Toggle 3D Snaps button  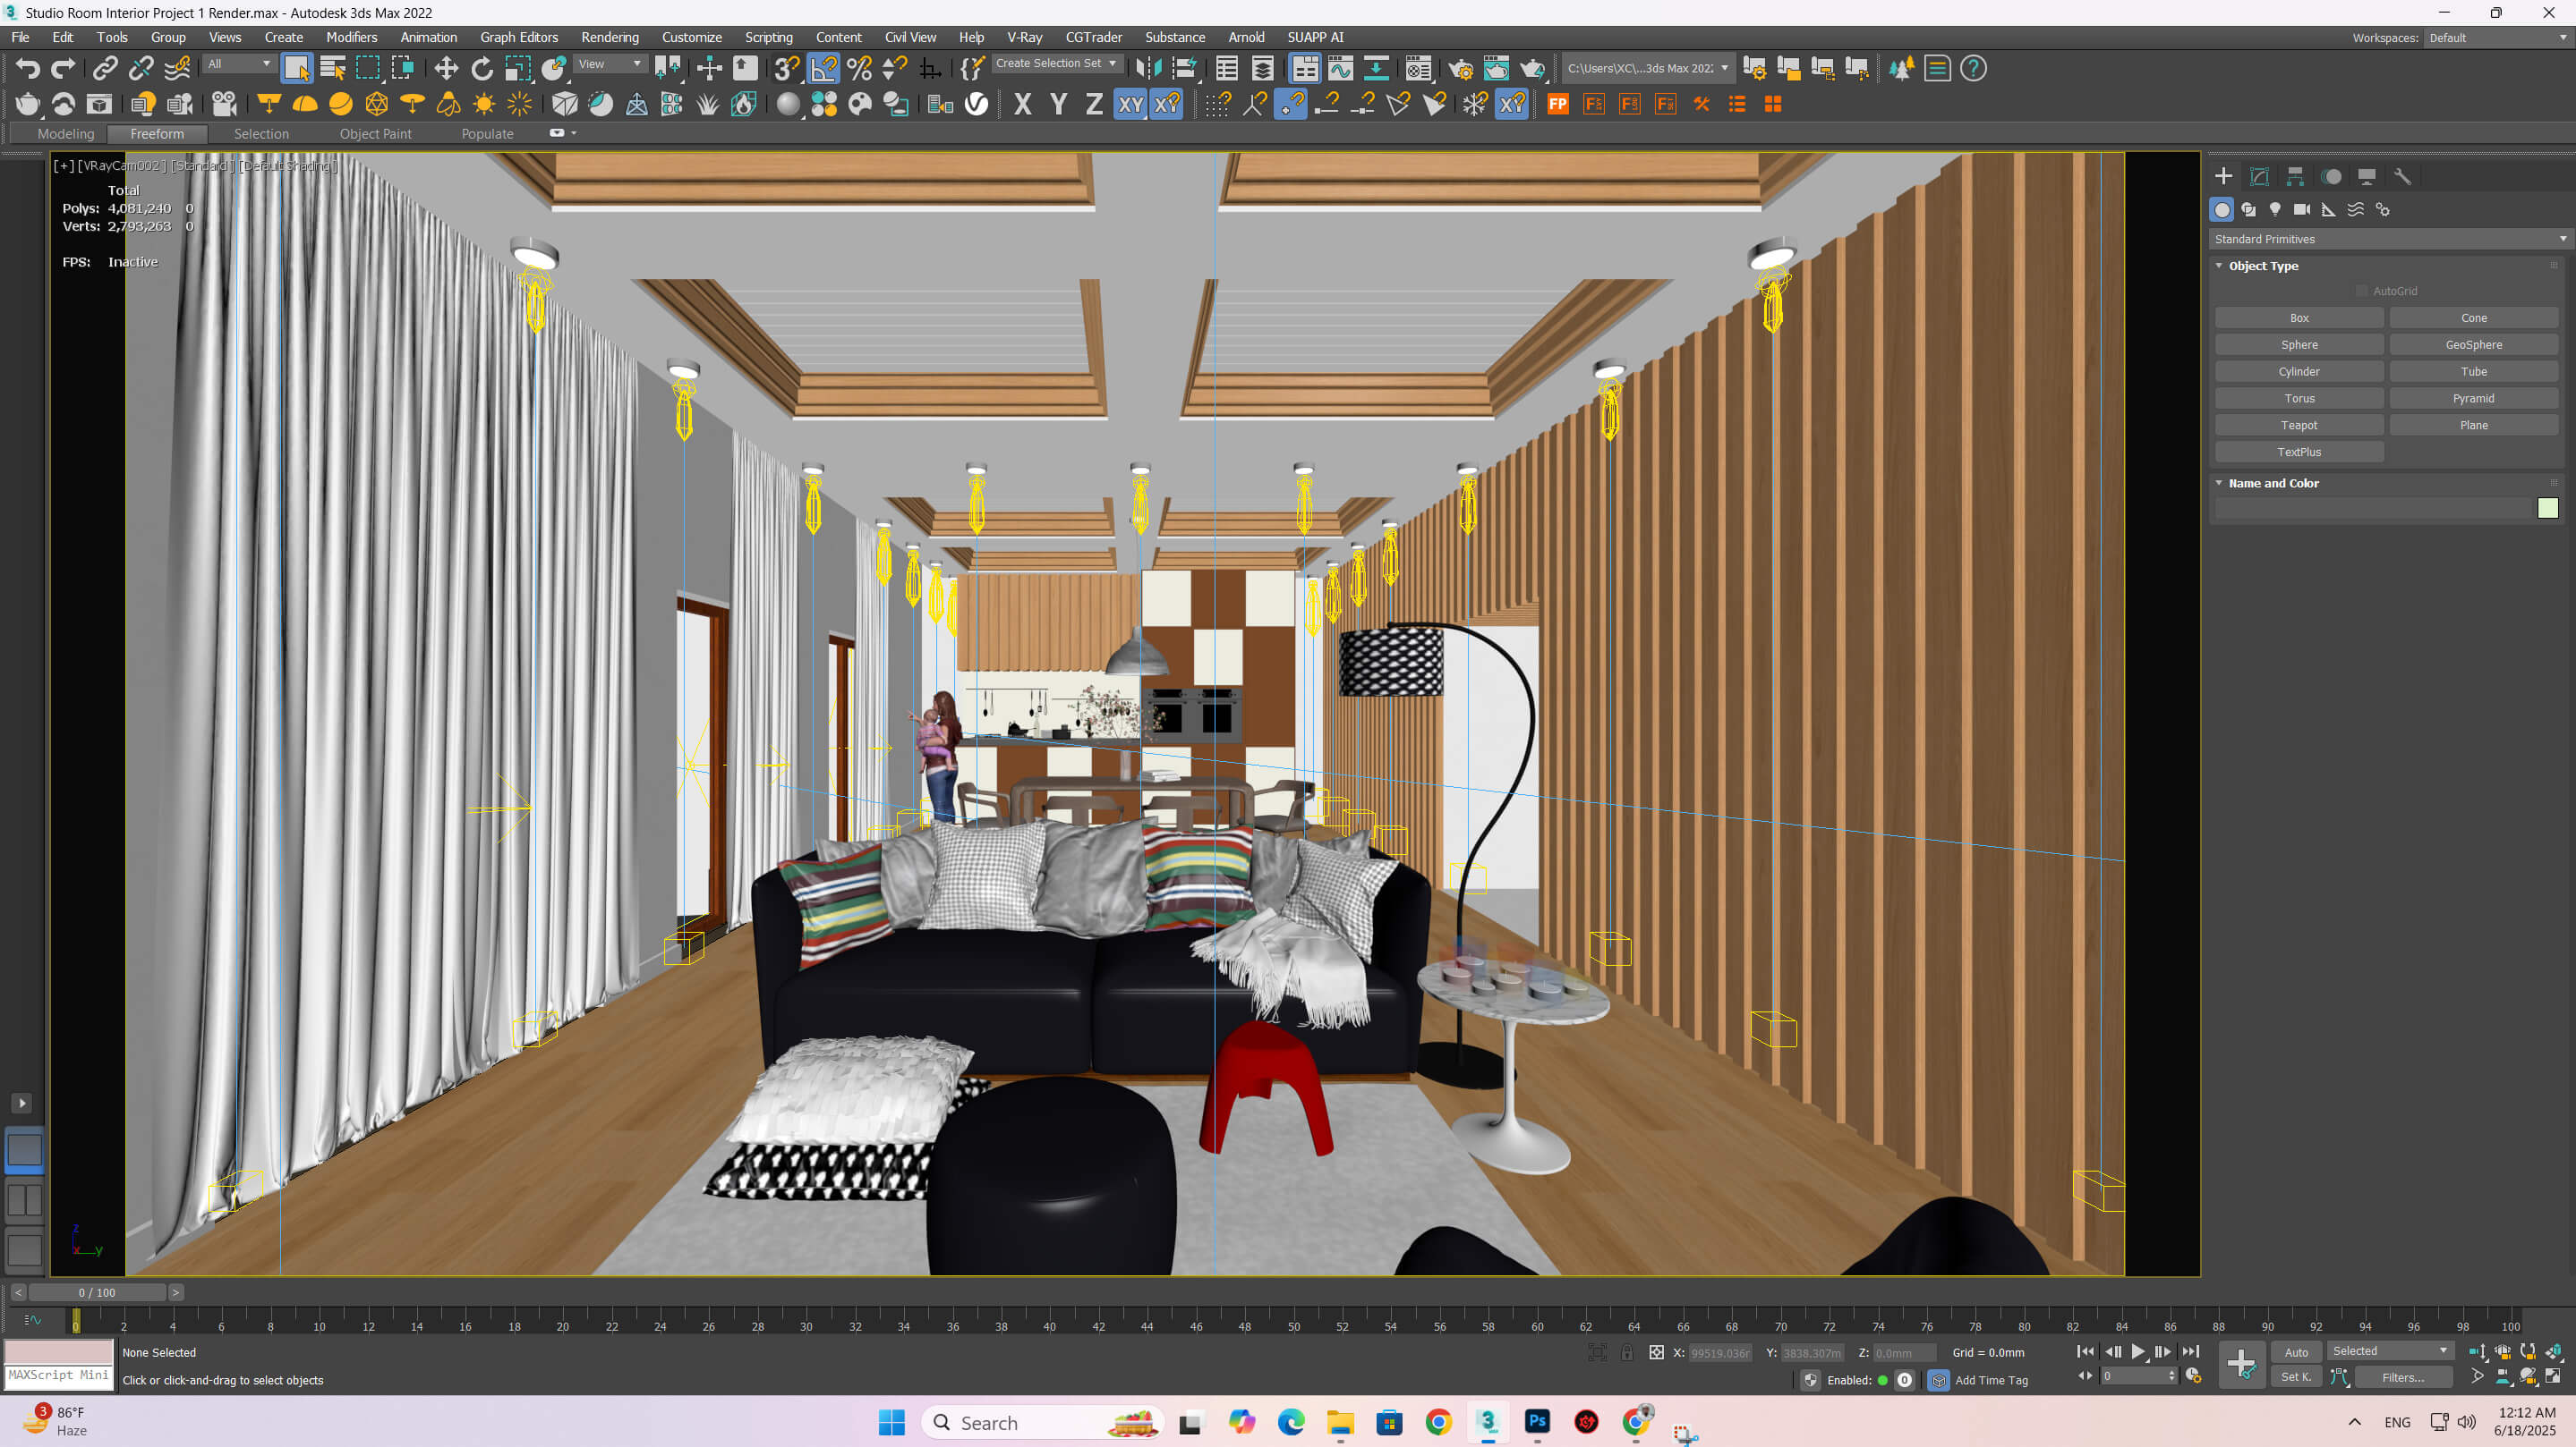pos(788,69)
